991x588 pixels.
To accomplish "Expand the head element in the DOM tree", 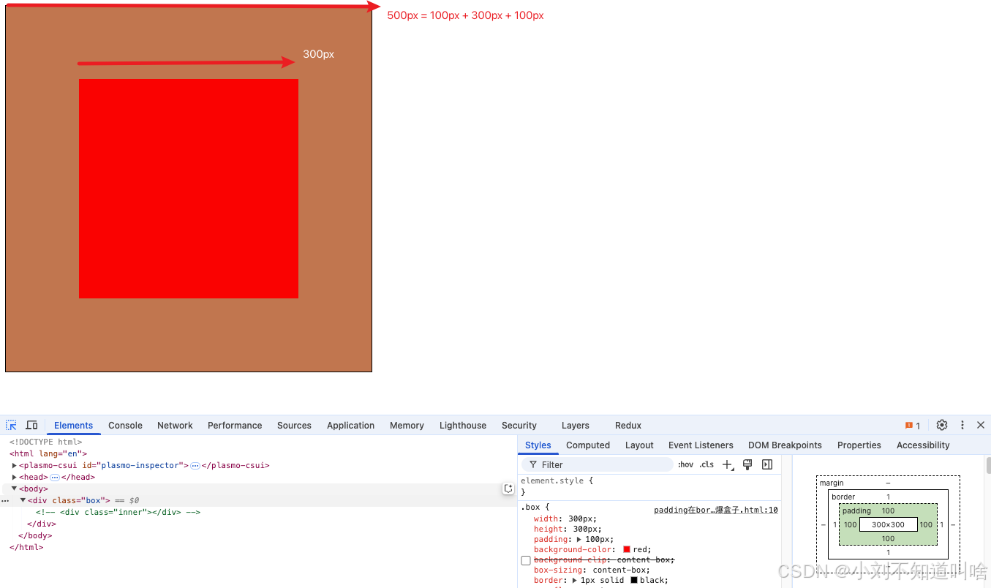I will [15, 477].
